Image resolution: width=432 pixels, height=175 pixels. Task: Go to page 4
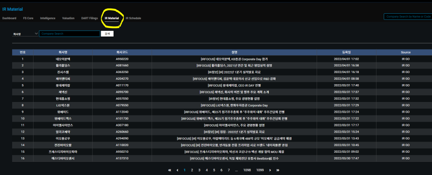[x=207, y=170]
